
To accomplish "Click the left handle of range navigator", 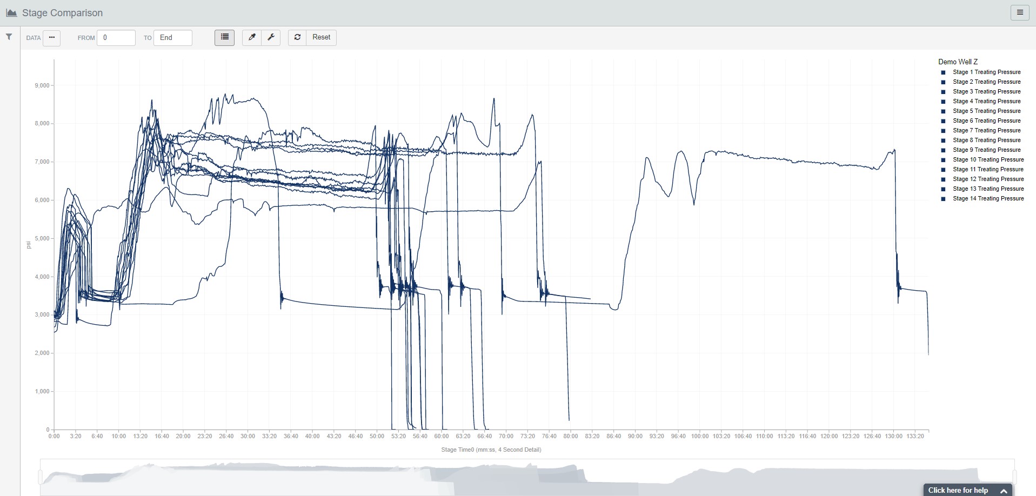I will 40,477.
